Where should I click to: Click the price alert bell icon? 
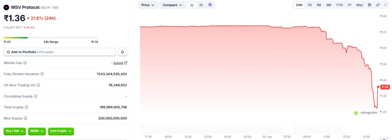123,52
